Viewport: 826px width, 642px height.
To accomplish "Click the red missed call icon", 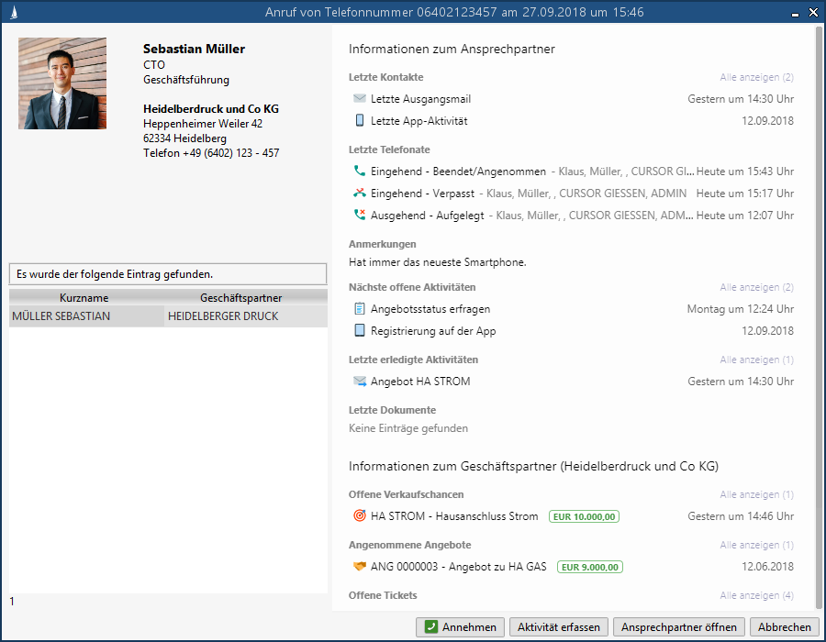I will (359, 194).
